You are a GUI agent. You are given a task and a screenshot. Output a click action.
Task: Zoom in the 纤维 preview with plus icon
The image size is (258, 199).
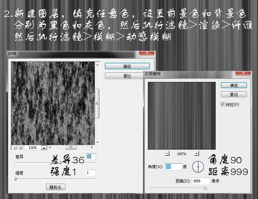pos(20,147)
